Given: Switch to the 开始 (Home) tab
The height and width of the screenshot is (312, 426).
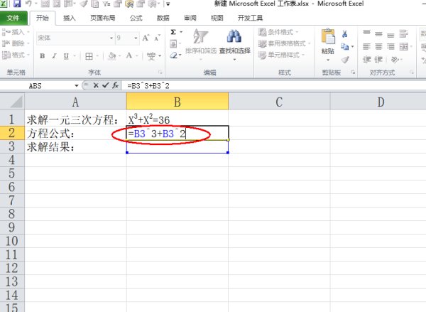Looking at the screenshot, I should tap(43, 18).
